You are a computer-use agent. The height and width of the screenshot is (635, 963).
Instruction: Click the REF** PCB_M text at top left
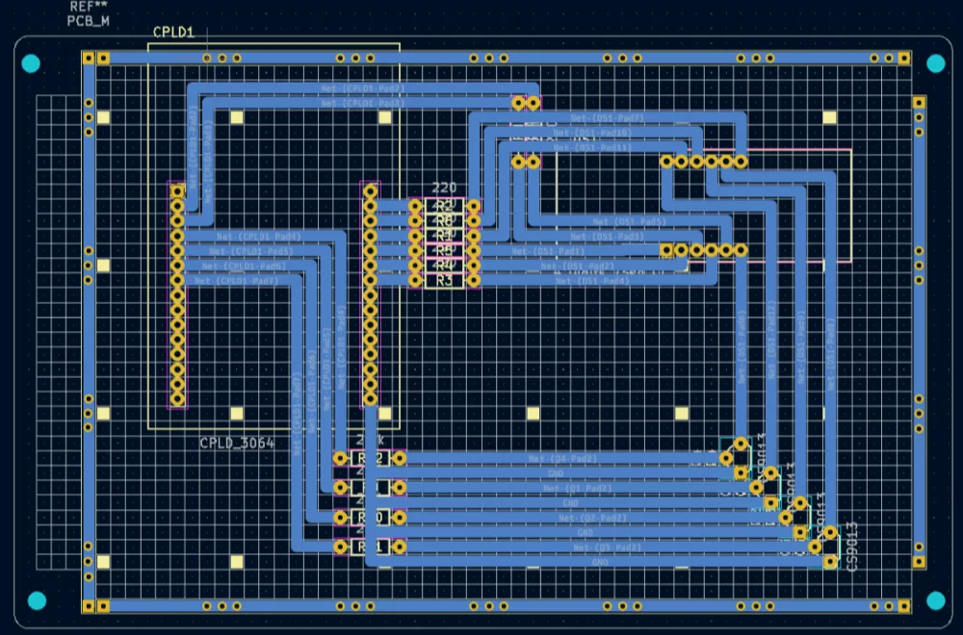point(89,13)
